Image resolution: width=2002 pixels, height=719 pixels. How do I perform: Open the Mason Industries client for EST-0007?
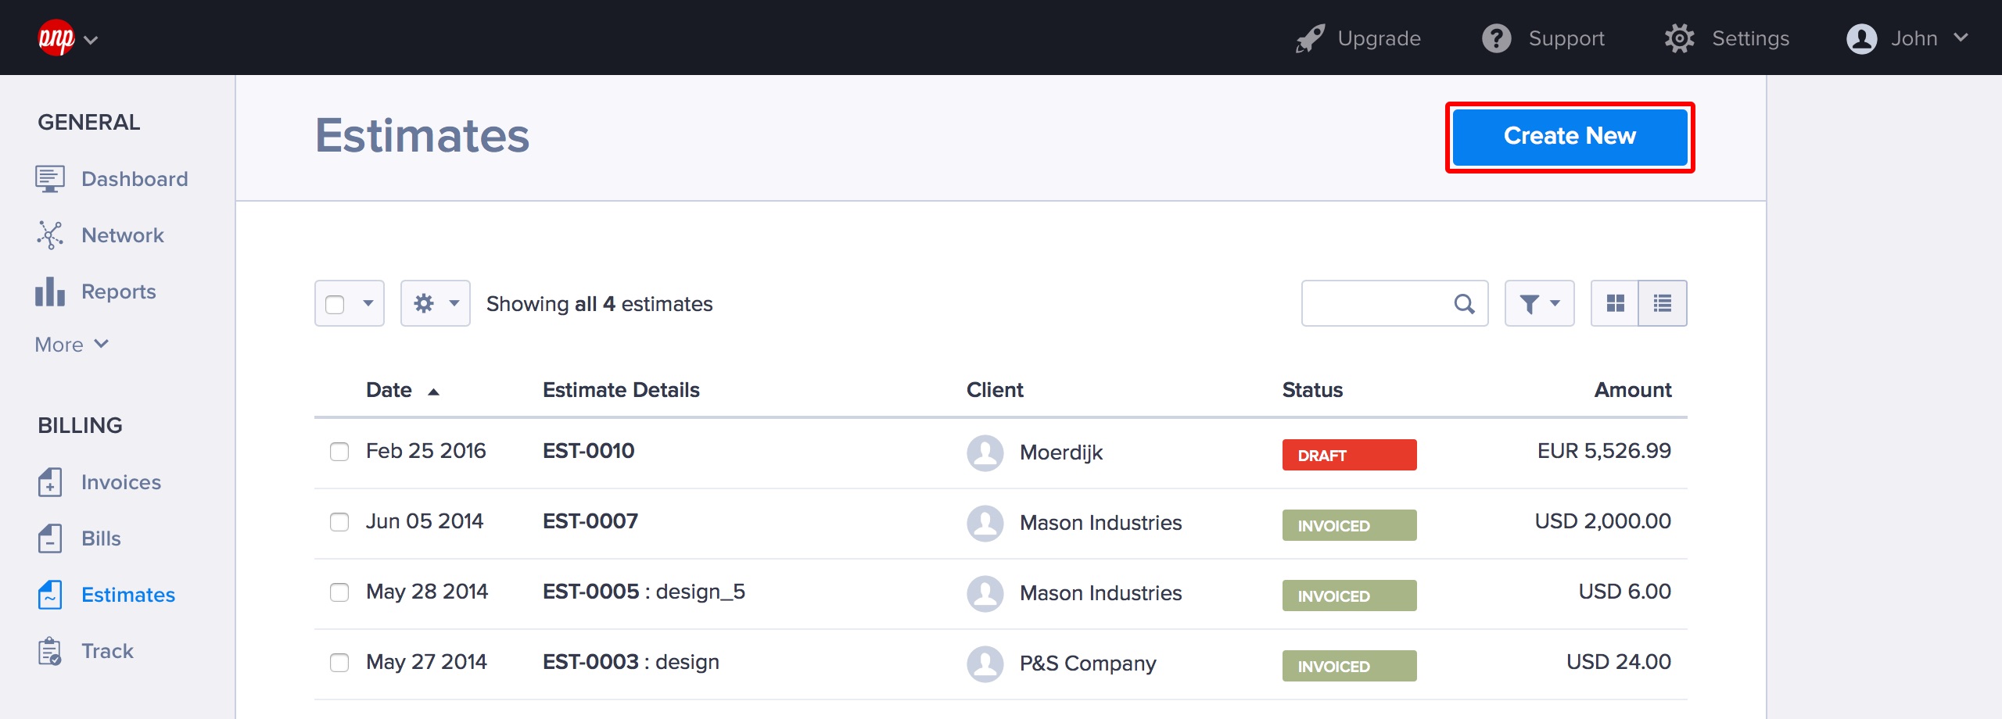[1100, 523]
